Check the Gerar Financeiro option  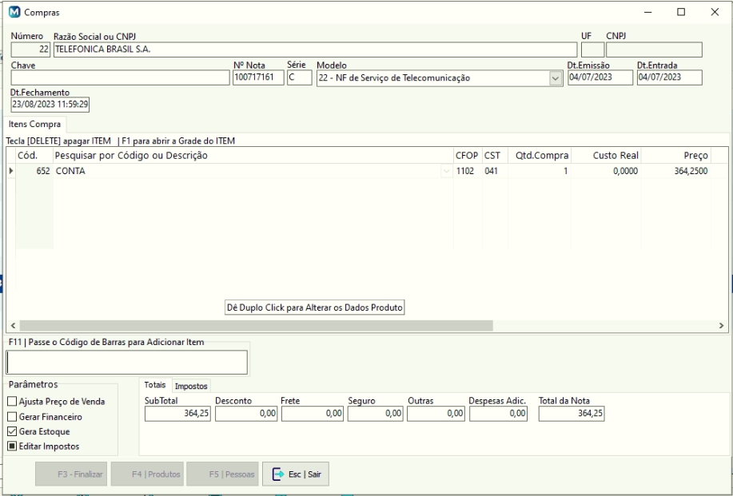[11, 416]
